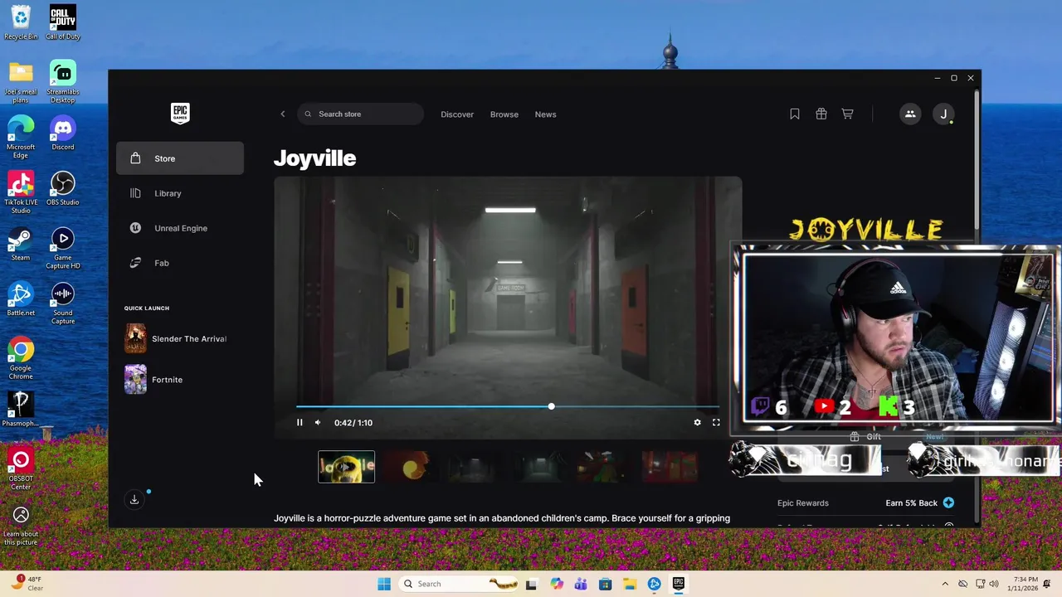1062x597 pixels.
Task: Open Microsoft Store from the taskbar
Action: 606,584
